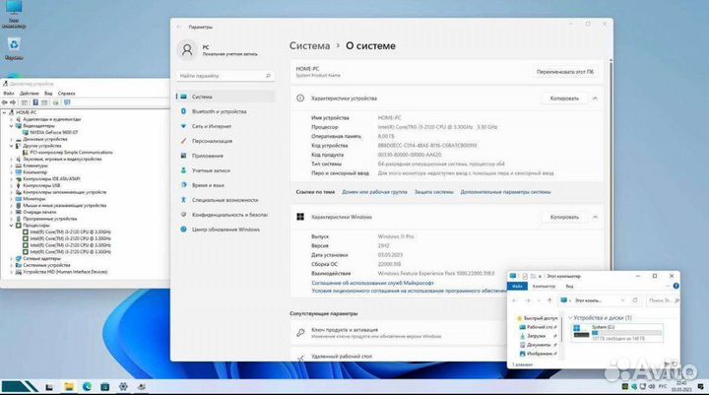Open Explorer address bar history dropdown

coord(622,300)
